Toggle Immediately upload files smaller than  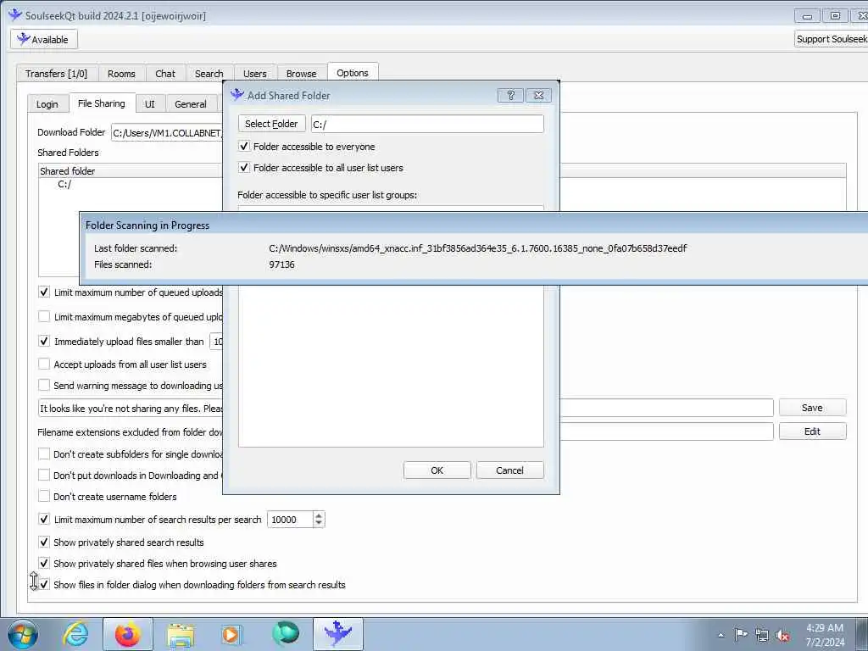44,341
